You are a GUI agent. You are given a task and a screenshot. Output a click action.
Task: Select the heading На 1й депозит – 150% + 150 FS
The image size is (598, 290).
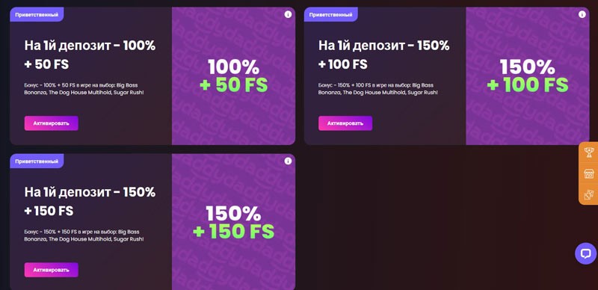coord(90,202)
